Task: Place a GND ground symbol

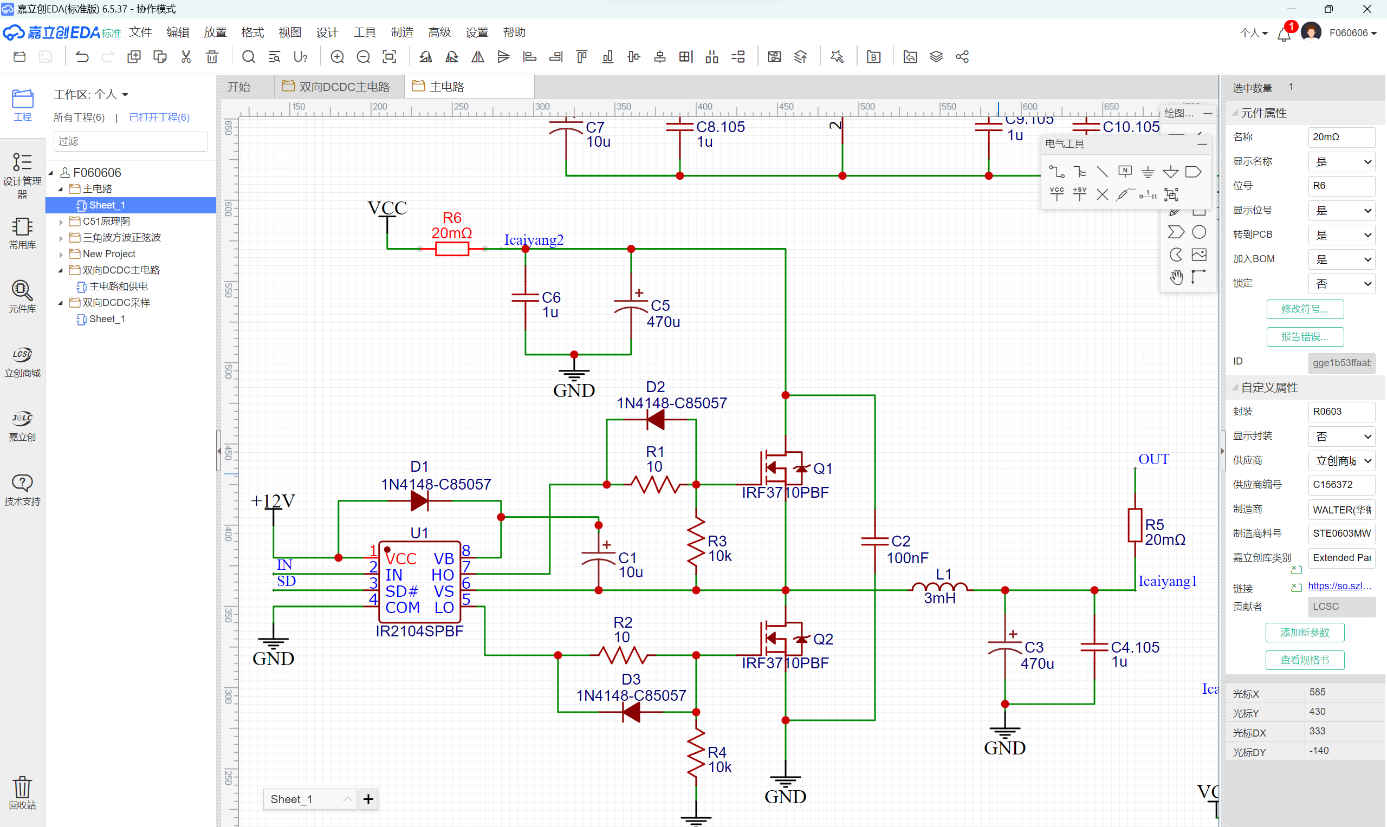Action: click(1148, 172)
